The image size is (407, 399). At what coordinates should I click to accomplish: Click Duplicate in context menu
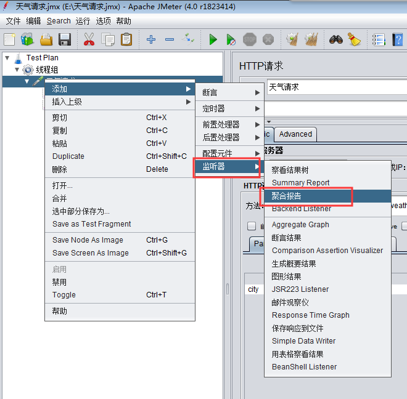pos(120,156)
